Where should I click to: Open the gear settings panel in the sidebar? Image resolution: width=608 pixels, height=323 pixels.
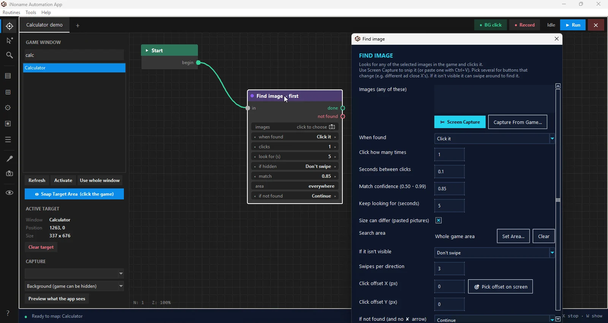8,108
